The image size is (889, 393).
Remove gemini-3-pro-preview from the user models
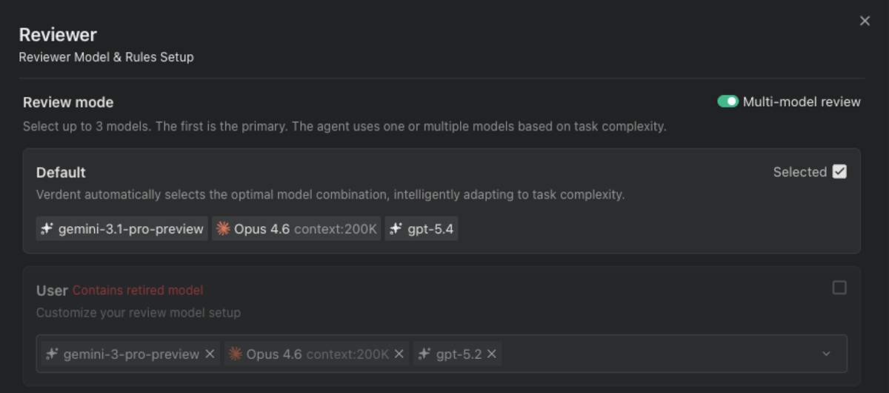coord(210,354)
